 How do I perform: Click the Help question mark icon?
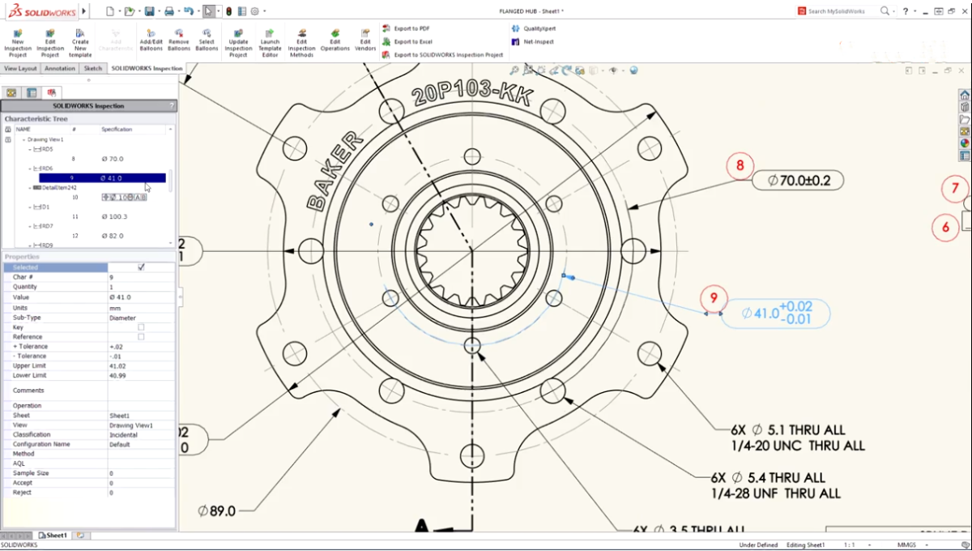(x=906, y=11)
